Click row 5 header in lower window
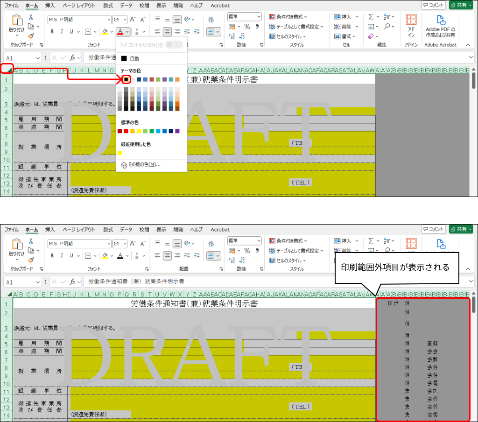The height and width of the screenshot is (422, 478). click(x=6, y=344)
